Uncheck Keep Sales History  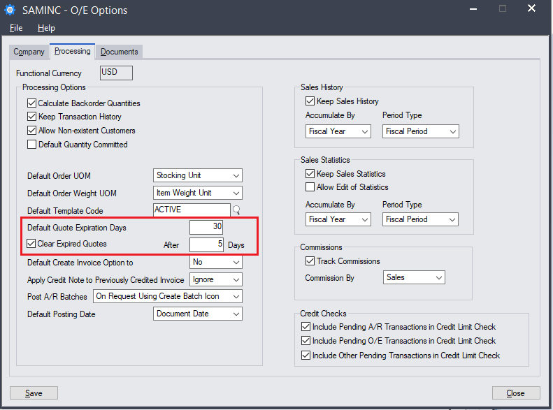tap(310, 101)
